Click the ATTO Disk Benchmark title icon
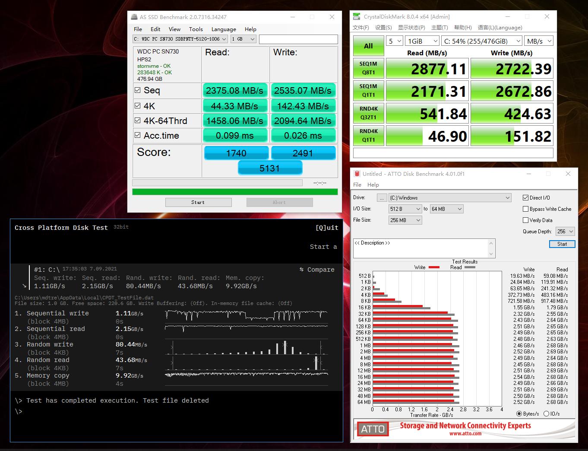 point(357,174)
